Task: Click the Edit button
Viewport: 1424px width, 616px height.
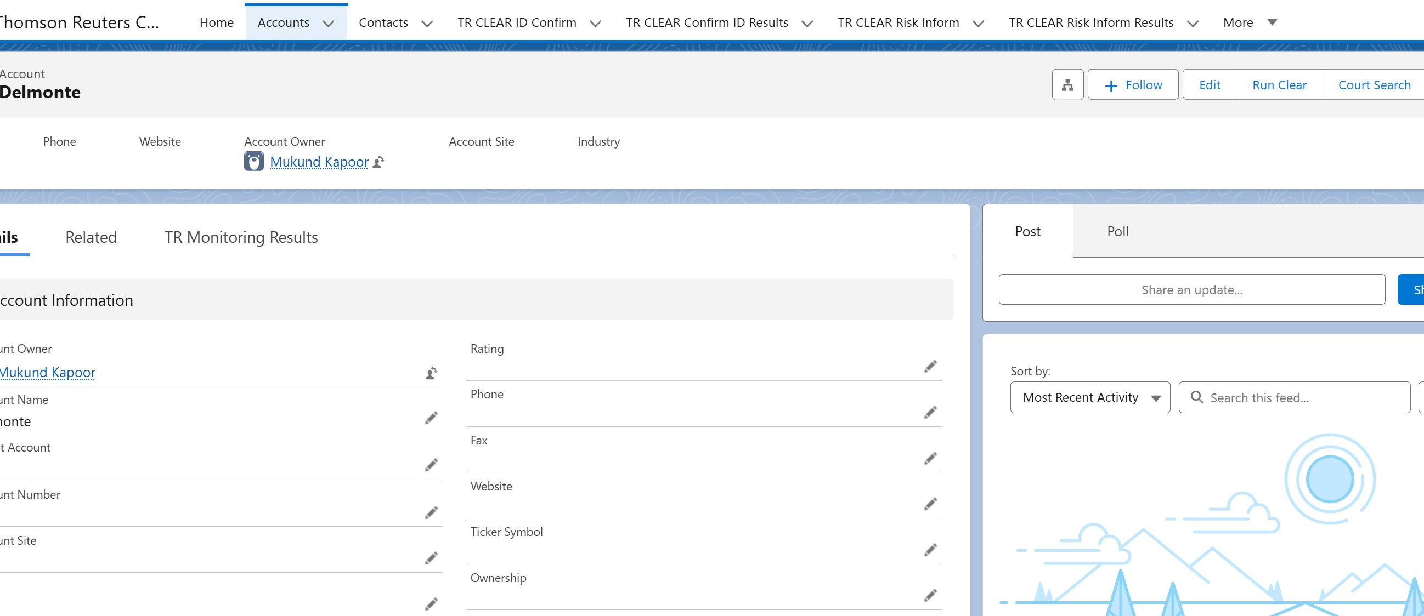Action: coord(1210,85)
